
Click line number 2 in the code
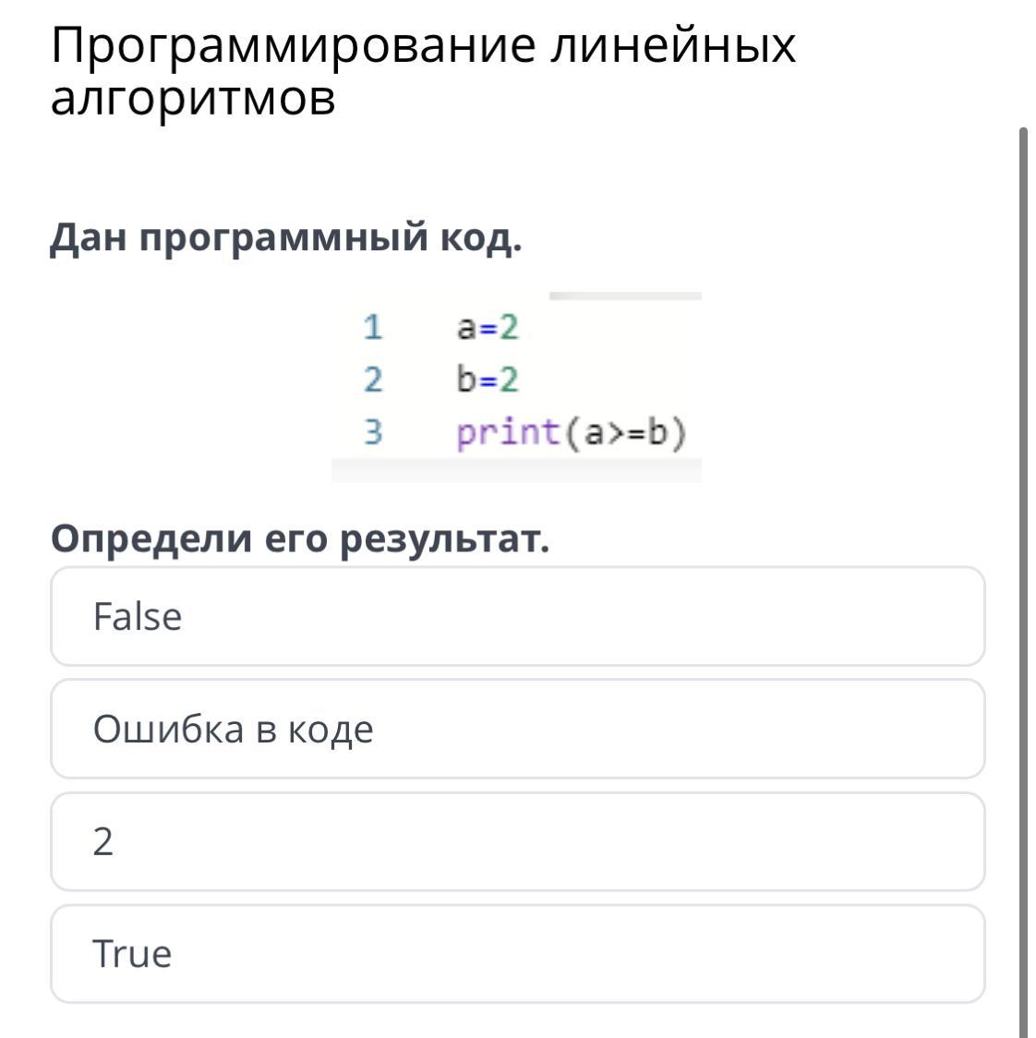point(372,380)
